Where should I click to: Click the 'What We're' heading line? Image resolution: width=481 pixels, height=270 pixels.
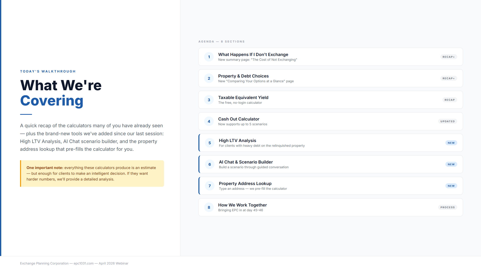coord(61,85)
